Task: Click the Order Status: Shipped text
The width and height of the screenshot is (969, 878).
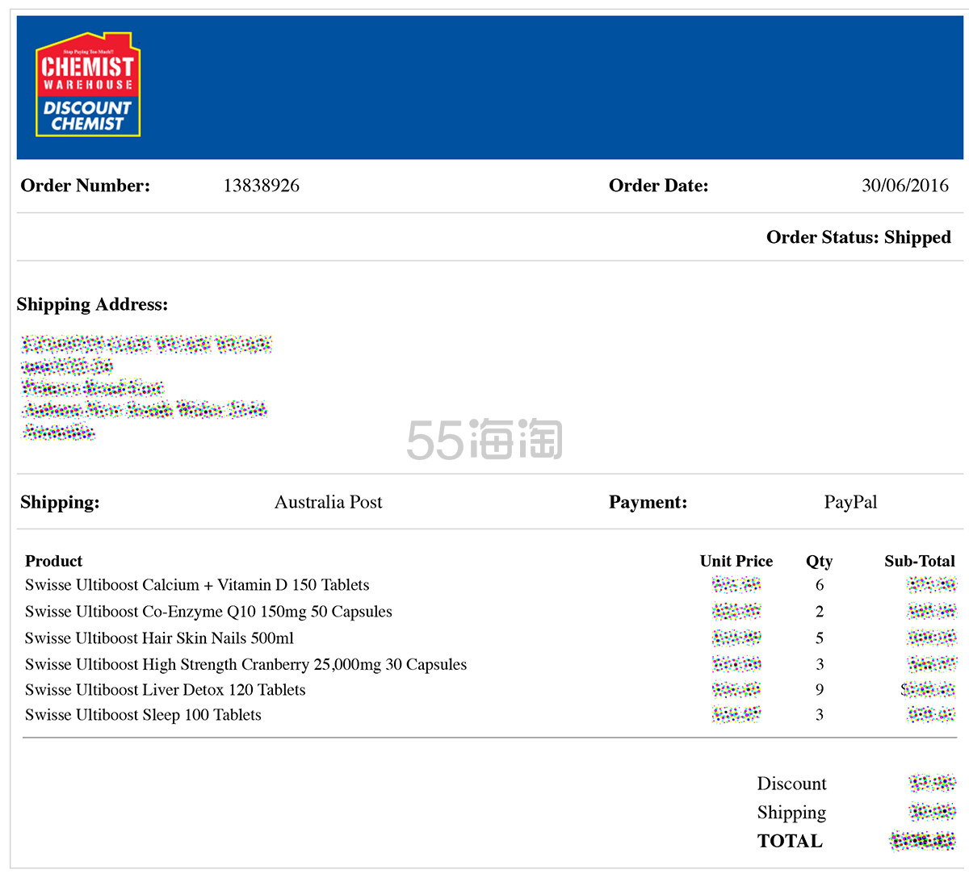Action: tap(858, 237)
